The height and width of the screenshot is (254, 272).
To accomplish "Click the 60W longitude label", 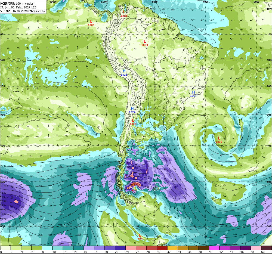I will pyautogui.click(x=155, y=2).
